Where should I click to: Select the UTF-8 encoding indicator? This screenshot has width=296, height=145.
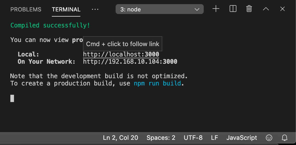pyautogui.click(x=193, y=138)
